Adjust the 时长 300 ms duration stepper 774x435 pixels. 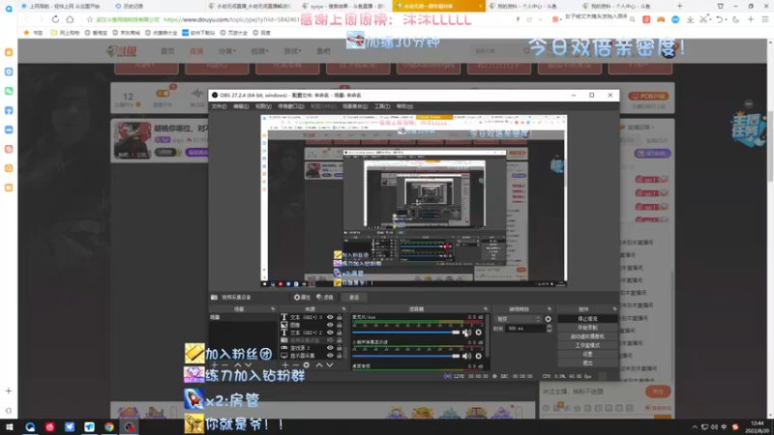549,329
